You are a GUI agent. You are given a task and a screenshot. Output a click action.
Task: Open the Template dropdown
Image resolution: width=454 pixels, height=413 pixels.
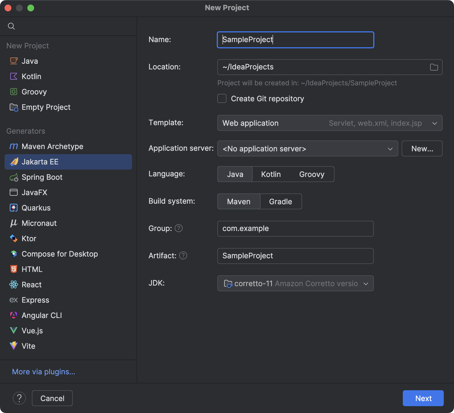coord(329,123)
